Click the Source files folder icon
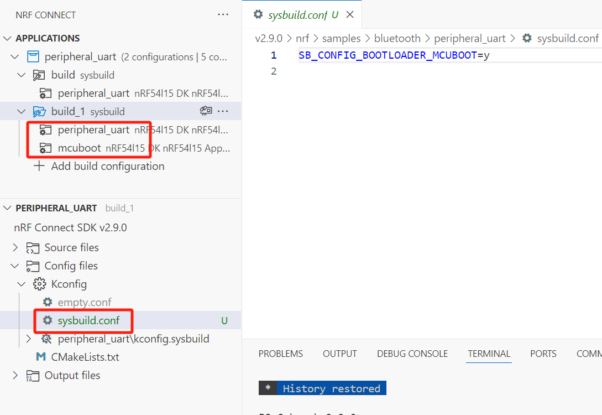Screen dimensions: 602x415 point(33,248)
